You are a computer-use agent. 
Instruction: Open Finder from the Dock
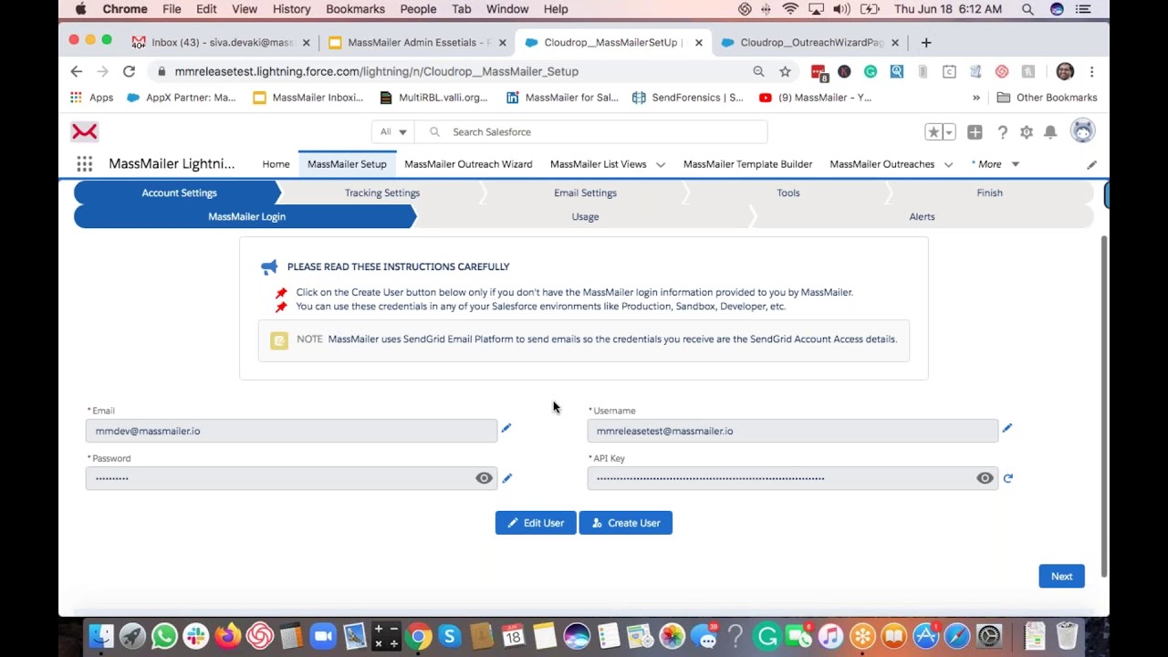[101, 636]
